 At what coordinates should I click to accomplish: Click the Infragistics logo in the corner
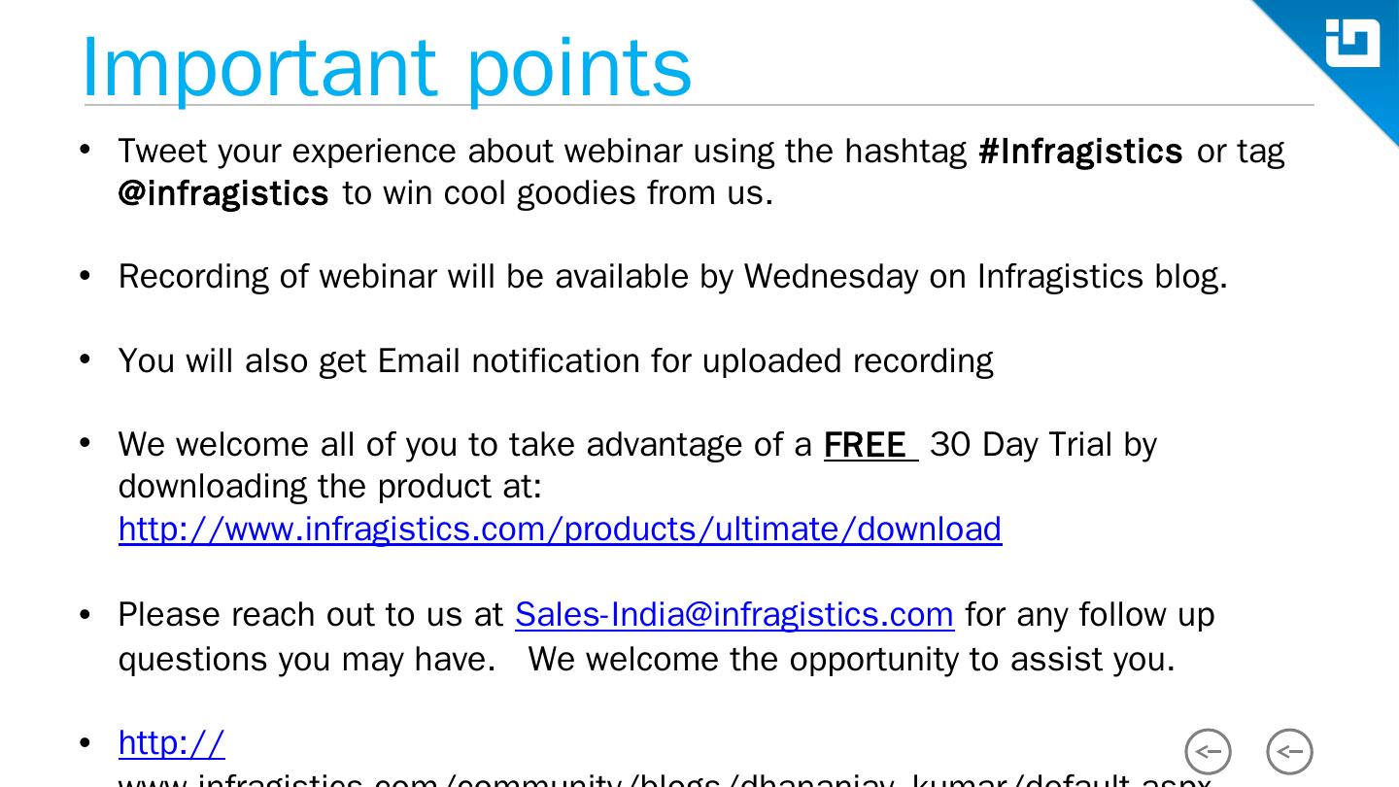point(1352,44)
